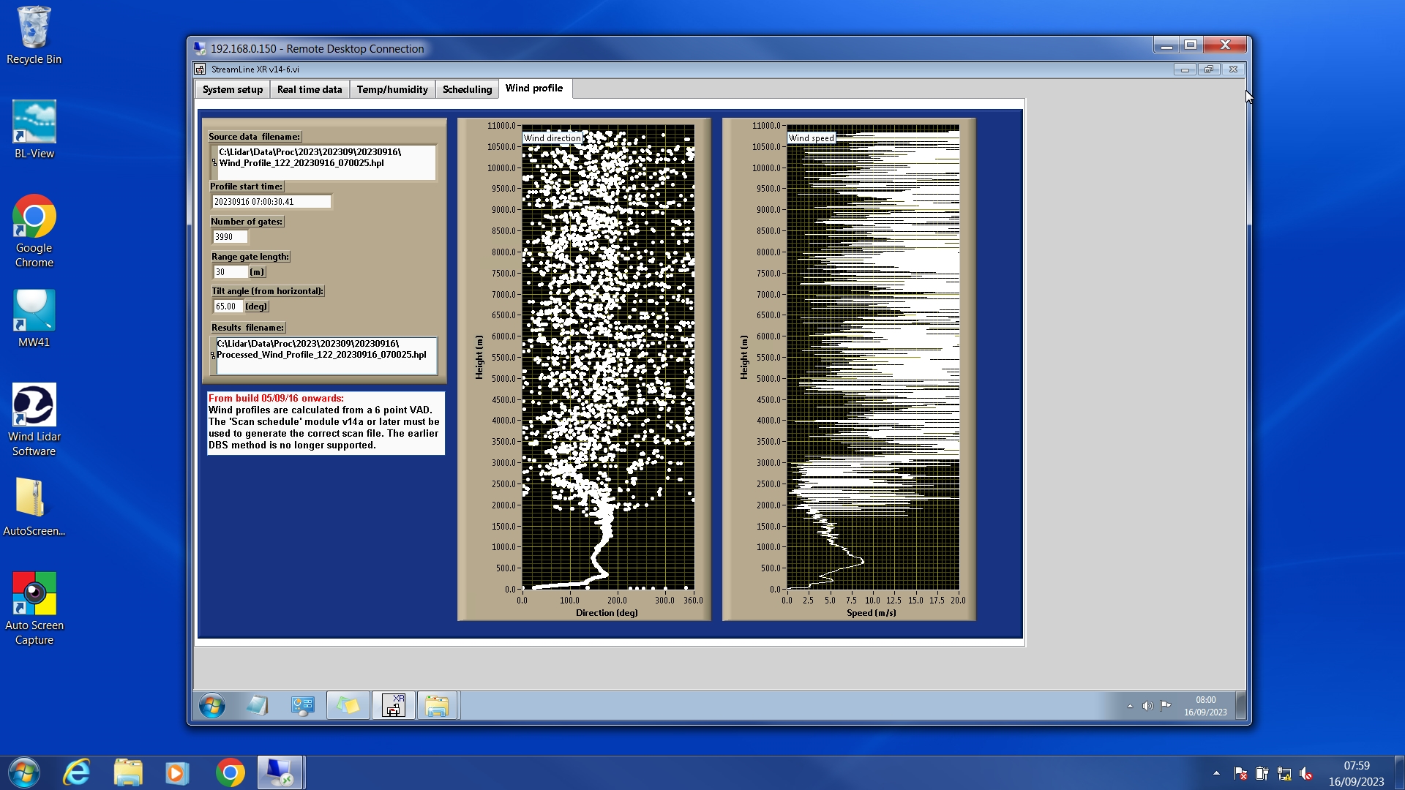The image size is (1405, 790).
Task: Switch to Real time data tab
Action: coord(309,89)
